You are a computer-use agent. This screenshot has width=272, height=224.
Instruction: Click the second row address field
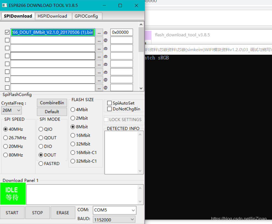coord(122,40)
